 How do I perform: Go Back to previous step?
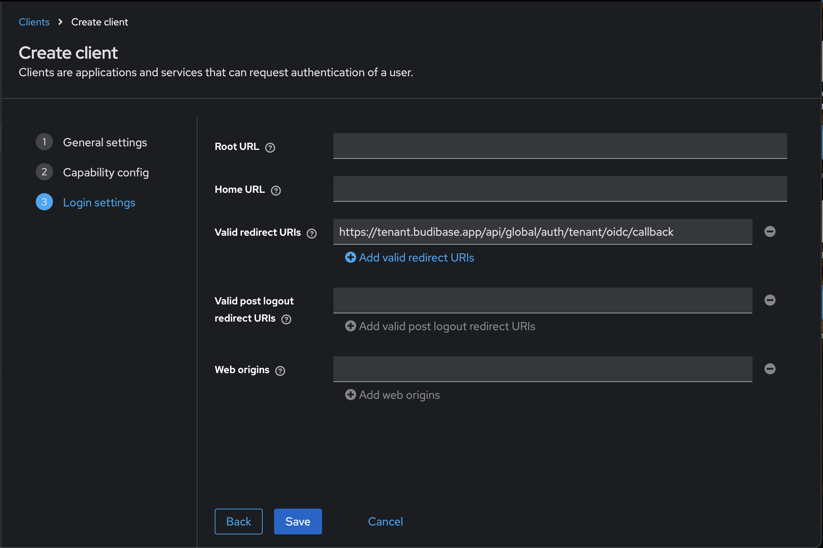coord(239,522)
